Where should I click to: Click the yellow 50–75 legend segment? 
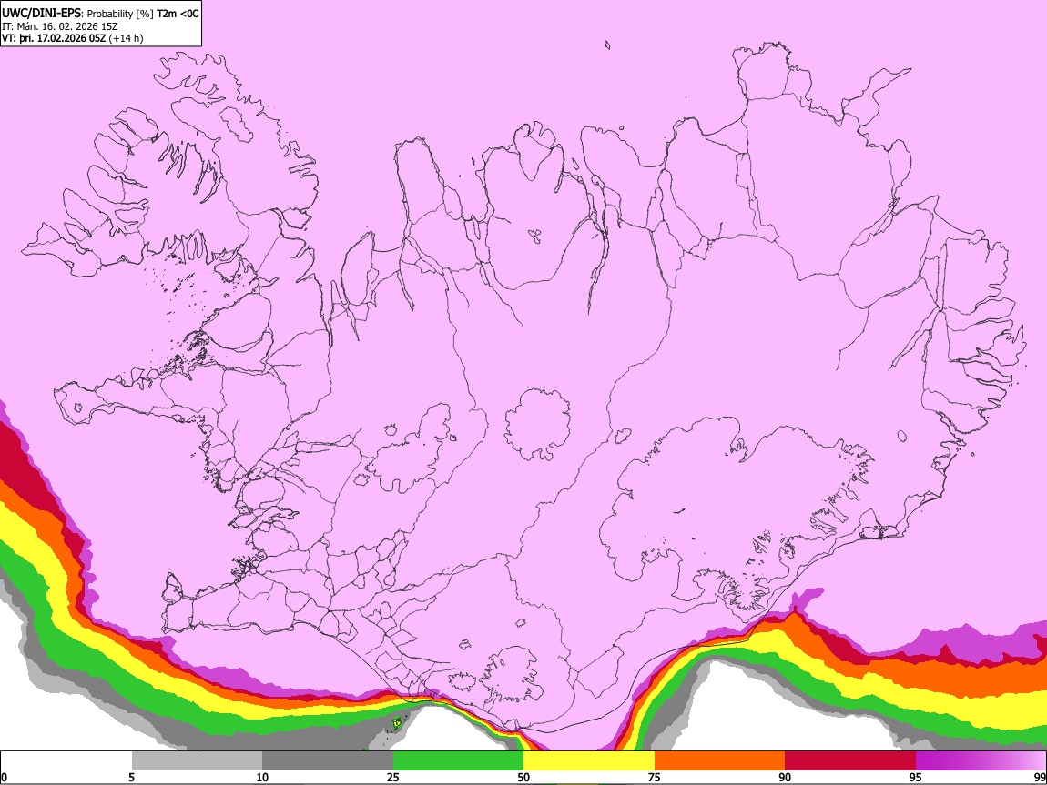click(589, 761)
